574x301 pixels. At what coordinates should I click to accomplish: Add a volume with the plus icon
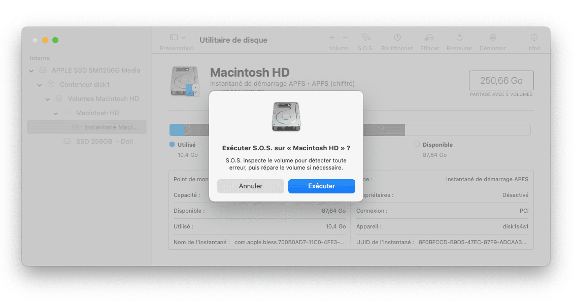coord(332,38)
